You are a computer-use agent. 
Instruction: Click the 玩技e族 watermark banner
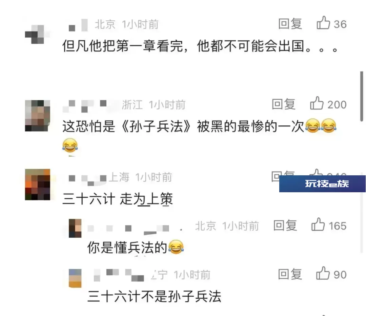tap(322, 184)
